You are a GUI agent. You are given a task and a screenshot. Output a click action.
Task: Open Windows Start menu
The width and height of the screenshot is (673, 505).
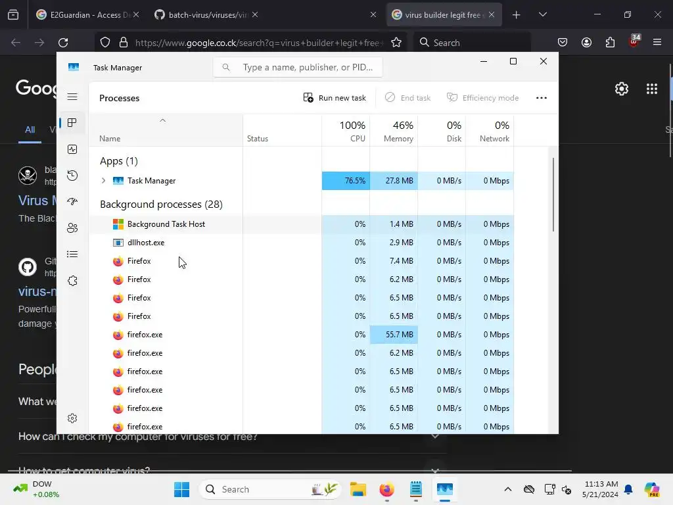(x=181, y=489)
